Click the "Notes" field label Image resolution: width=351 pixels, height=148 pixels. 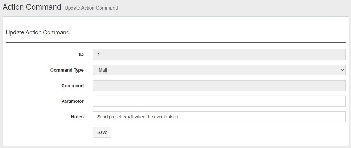click(77, 117)
